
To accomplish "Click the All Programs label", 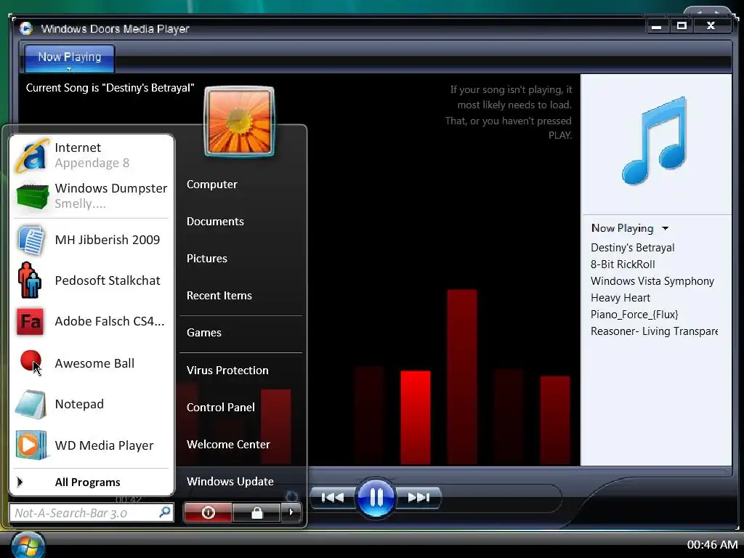I will tap(87, 482).
